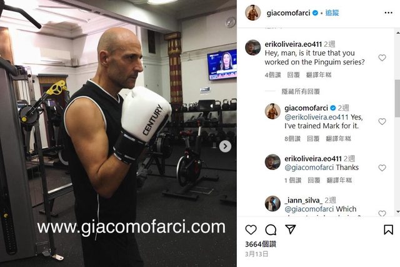Open the _iann_silva_ username link

303,200
